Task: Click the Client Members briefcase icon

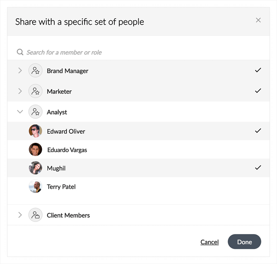Action: pos(35,215)
